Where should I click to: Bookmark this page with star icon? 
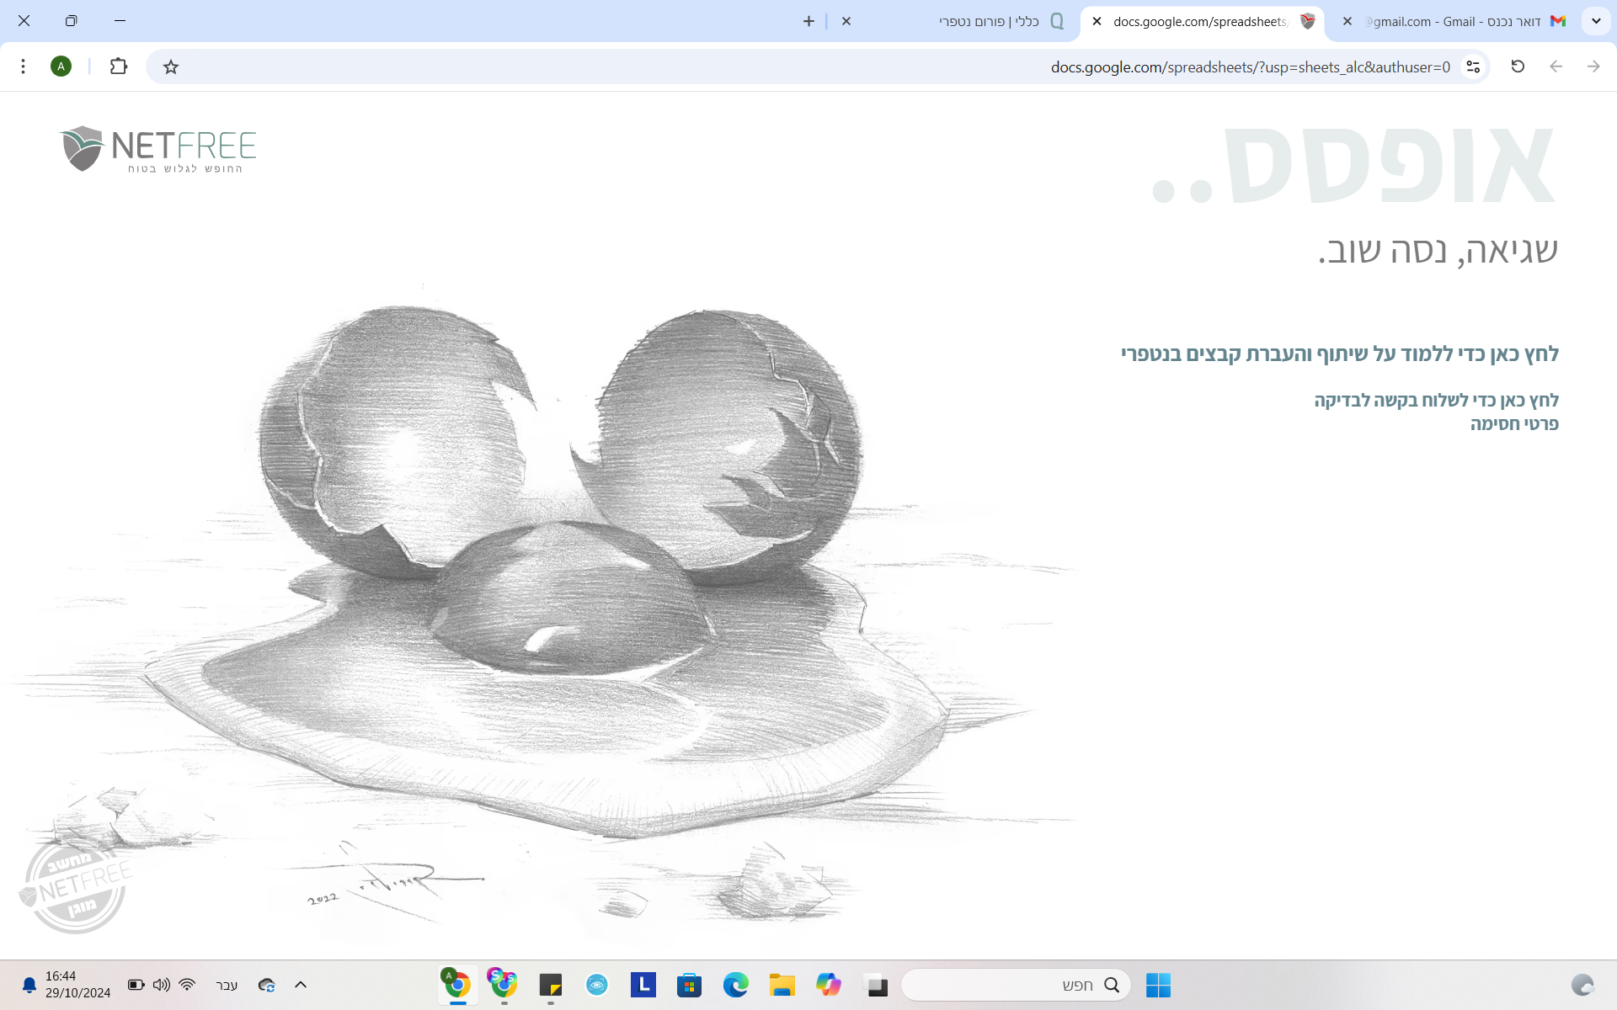tap(171, 66)
